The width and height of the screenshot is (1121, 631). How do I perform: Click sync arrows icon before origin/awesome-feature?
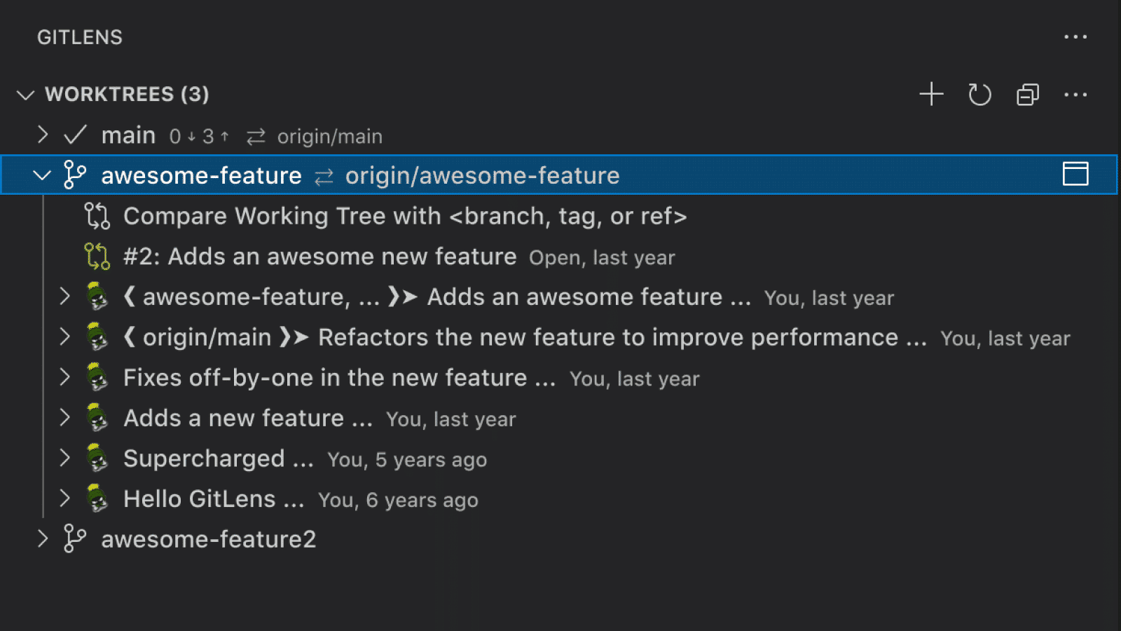324,177
